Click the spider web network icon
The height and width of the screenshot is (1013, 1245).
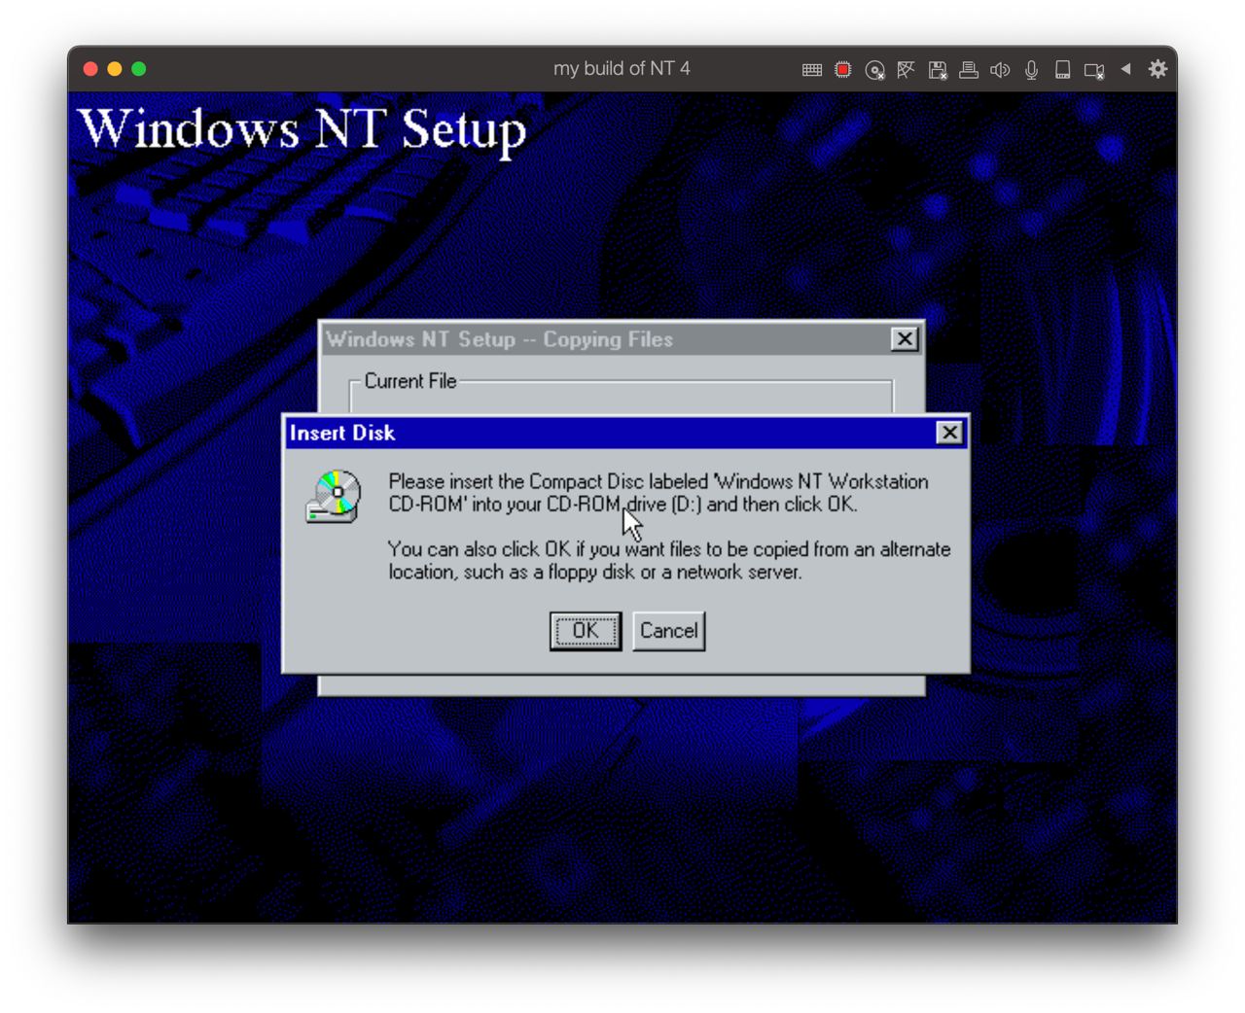tap(906, 70)
